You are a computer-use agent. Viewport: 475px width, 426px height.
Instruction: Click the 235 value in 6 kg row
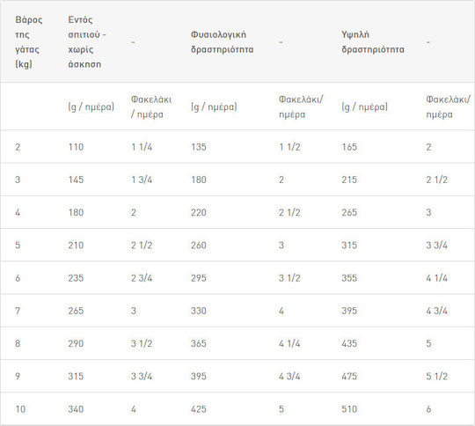click(76, 278)
